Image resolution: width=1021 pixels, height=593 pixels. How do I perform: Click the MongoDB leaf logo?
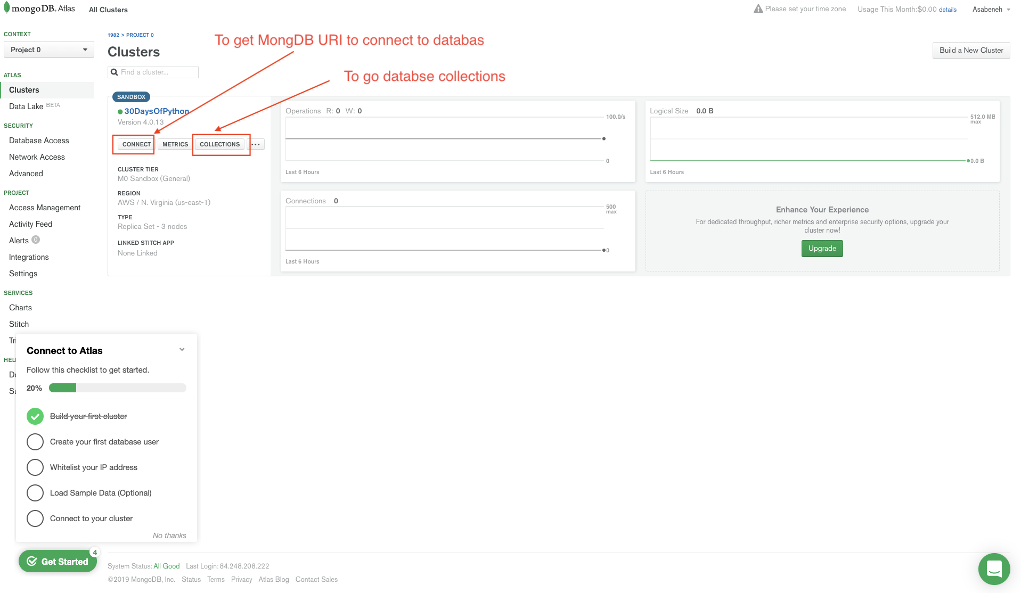(7, 7)
